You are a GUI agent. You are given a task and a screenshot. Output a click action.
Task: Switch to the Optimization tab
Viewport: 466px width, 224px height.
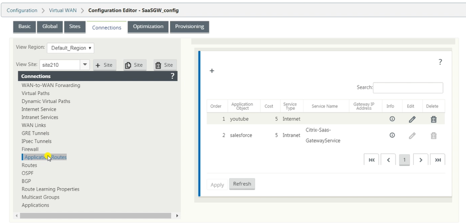[148, 27]
